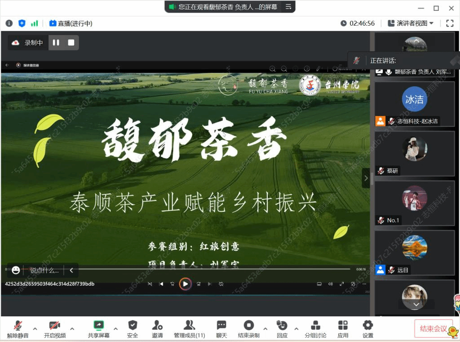The width and height of the screenshot is (460, 342).
Task: Open 设置 settings gear
Action: click(x=368, y=325)
